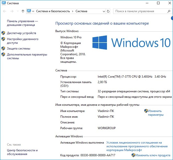Viewport: 173px width, 160px height.
Task: Click shield icon beside 'Изменить ключ продукта'
Action: tap(133, 155)
